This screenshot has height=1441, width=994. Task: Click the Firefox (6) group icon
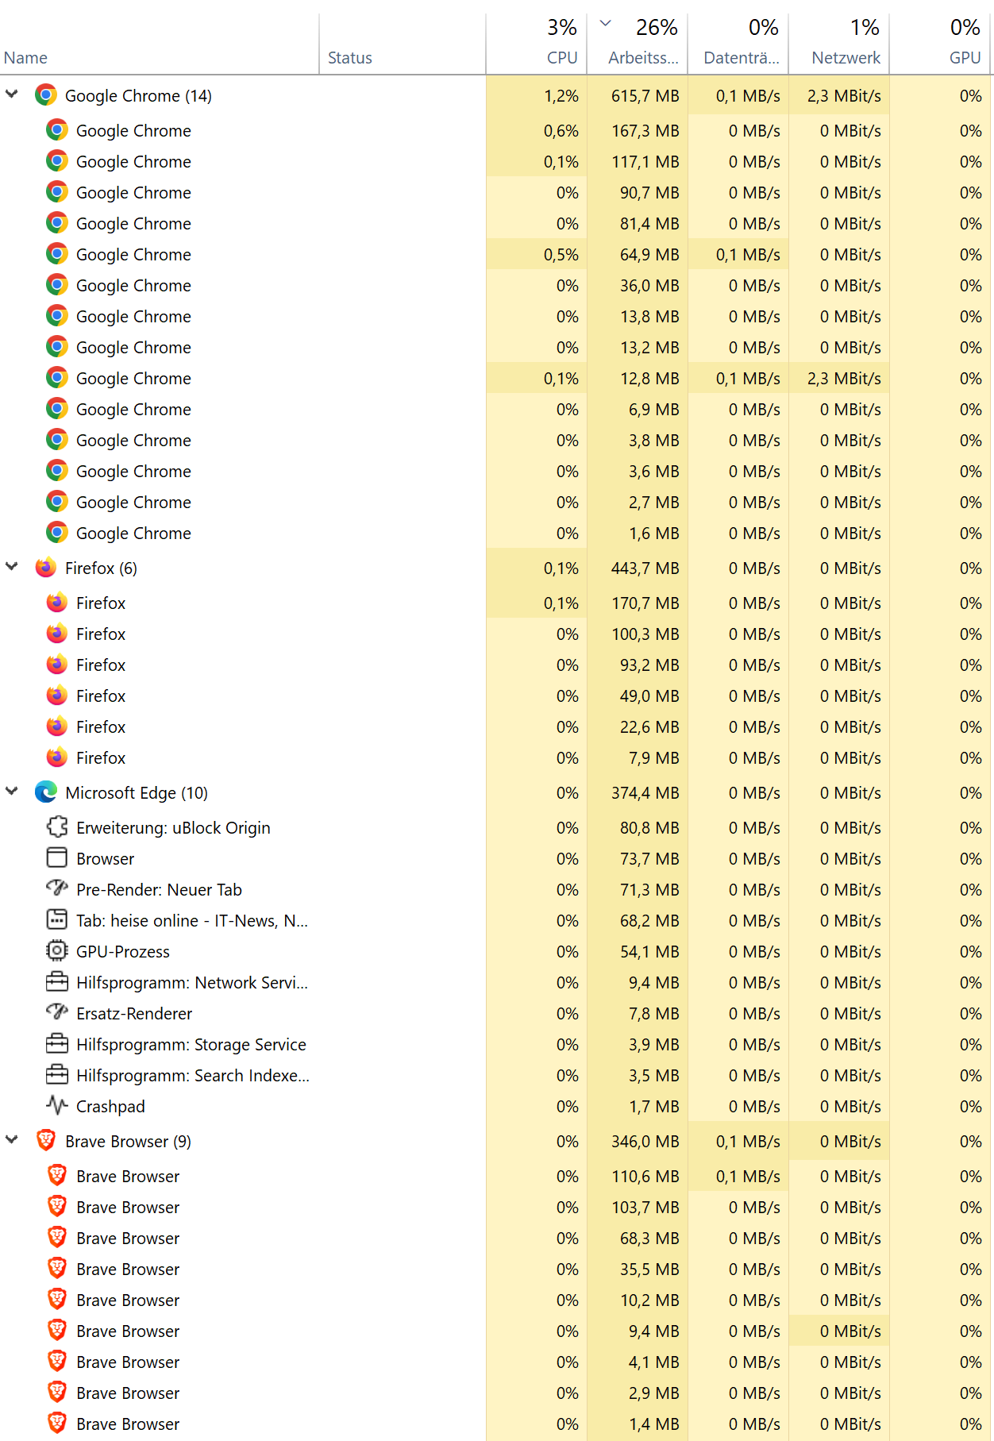coord(46,568)
